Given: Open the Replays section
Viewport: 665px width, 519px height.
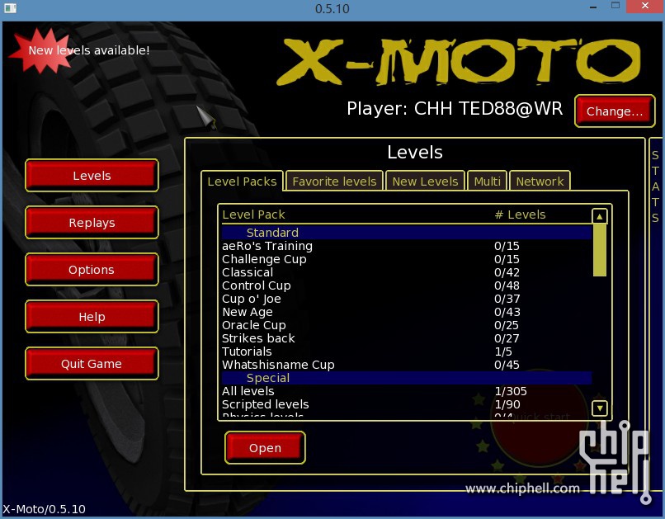Looking at the screenshot, I should (x=92, y=223).
